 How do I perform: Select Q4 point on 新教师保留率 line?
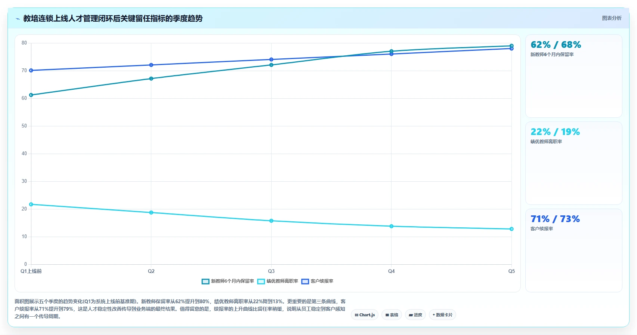pos(392,51)
